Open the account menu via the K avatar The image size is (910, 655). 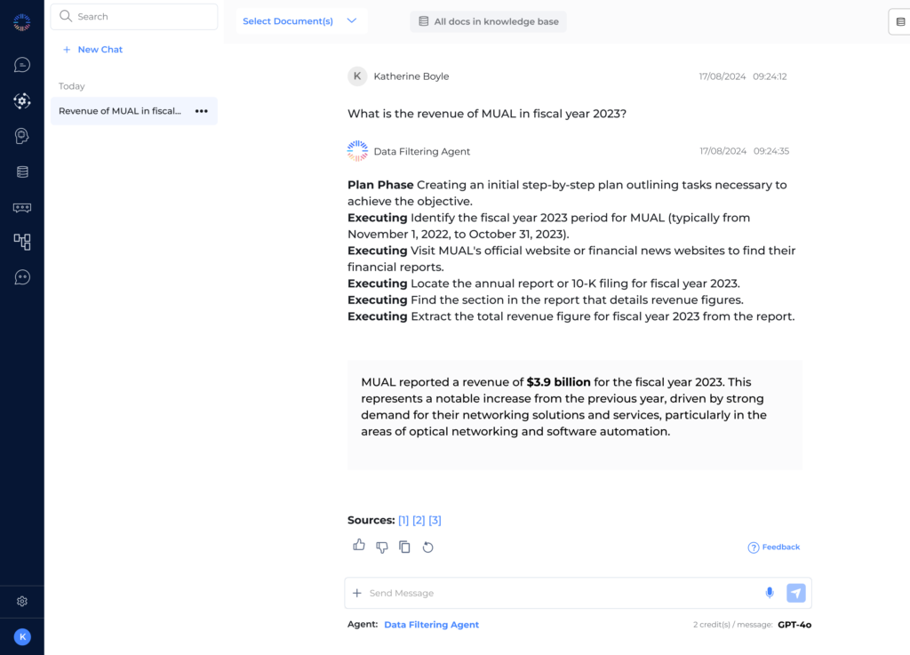(x=21, y=636)
